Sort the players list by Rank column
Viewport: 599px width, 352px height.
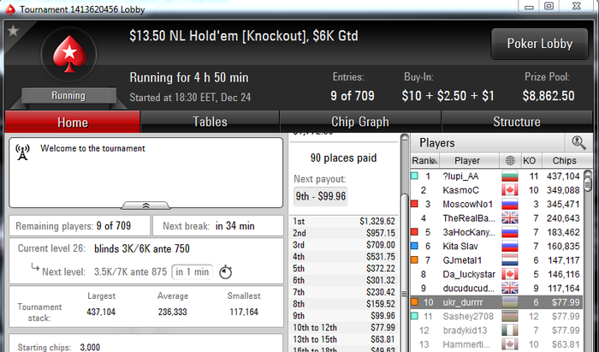[x=424, y=160]
